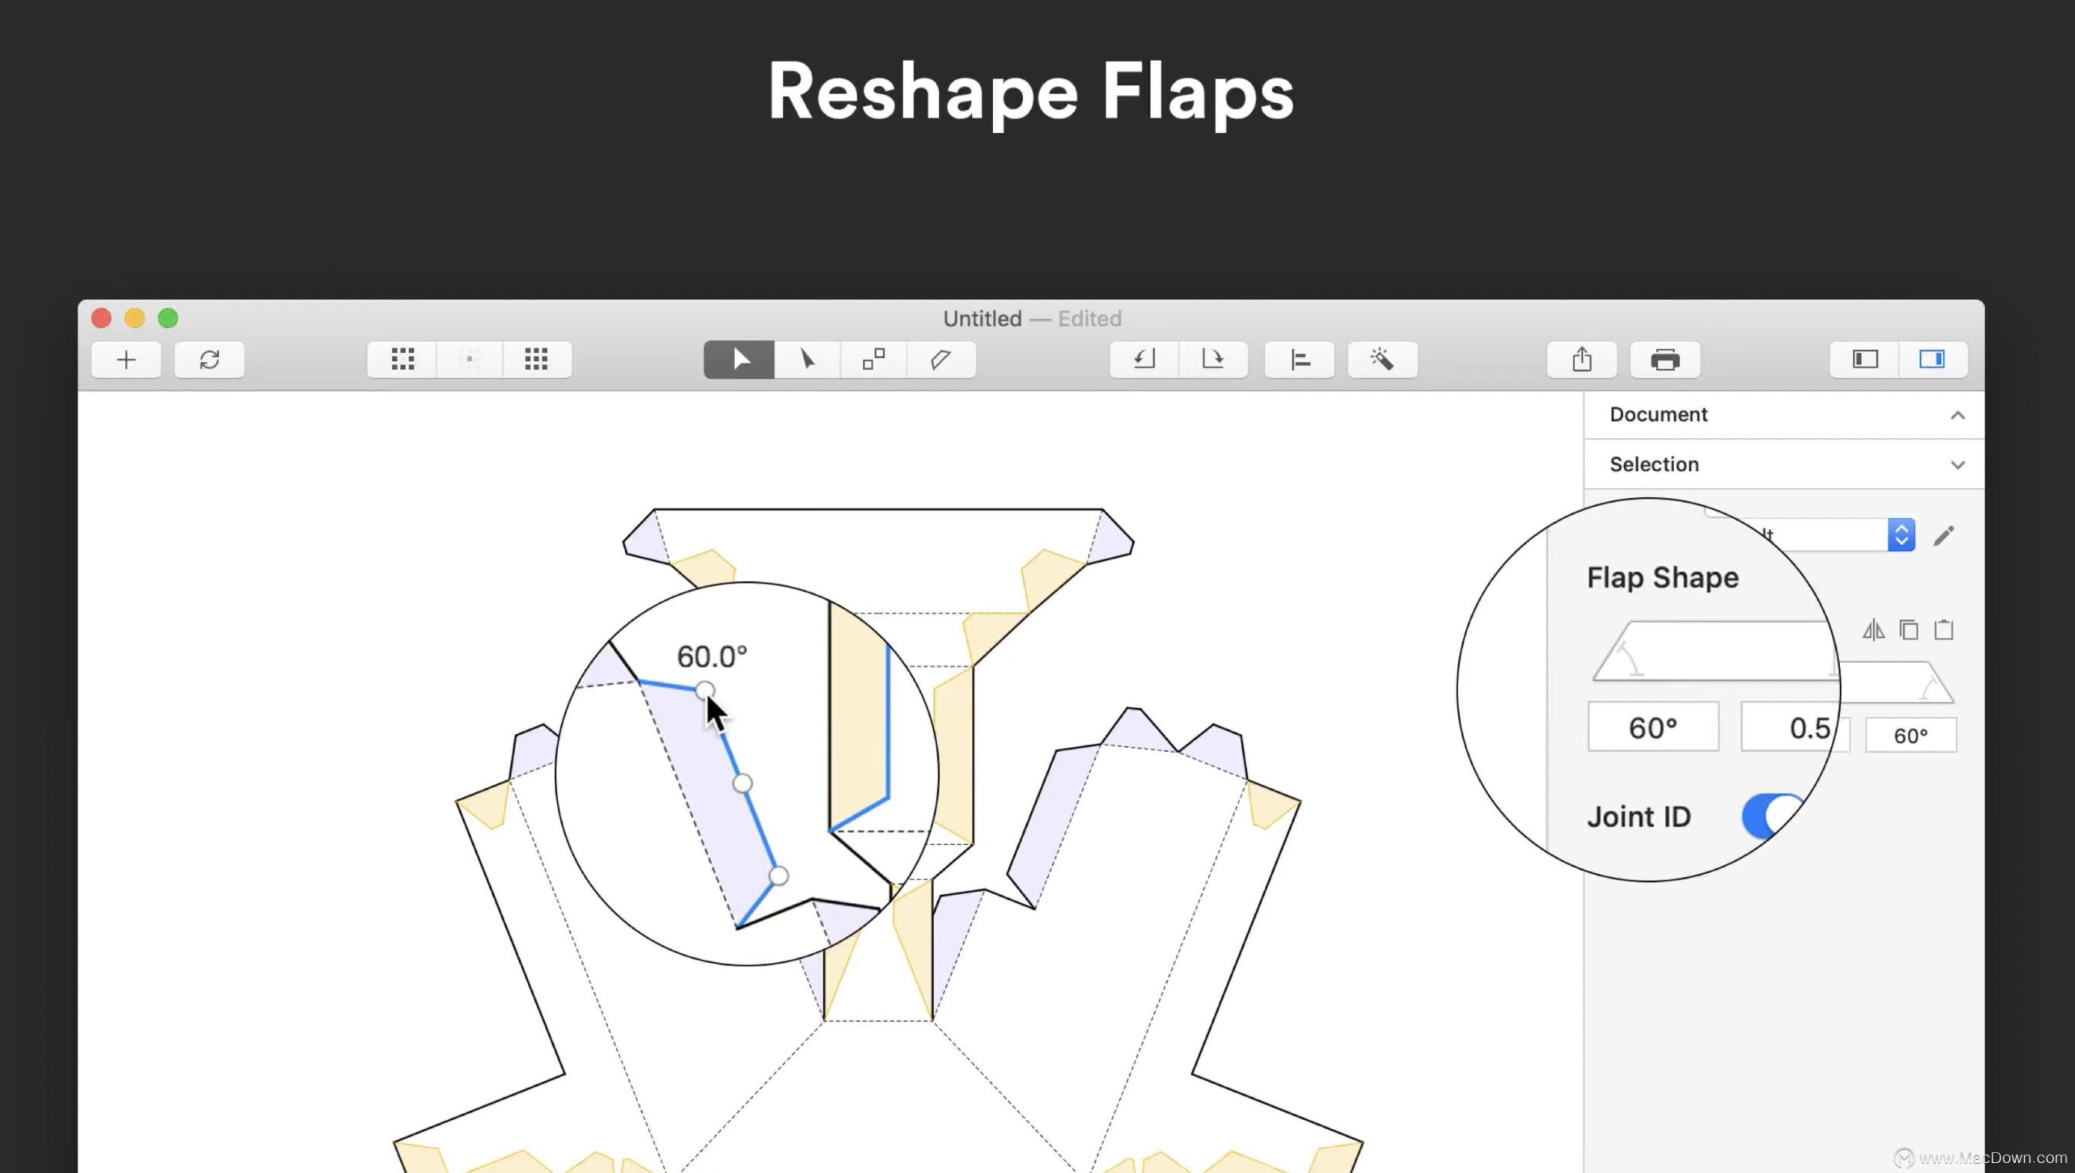The width and height of the screenshot is (2075, 1173).
Task: Click the magic wand auto-arrange icon
Action: (x=1383, y=359)
